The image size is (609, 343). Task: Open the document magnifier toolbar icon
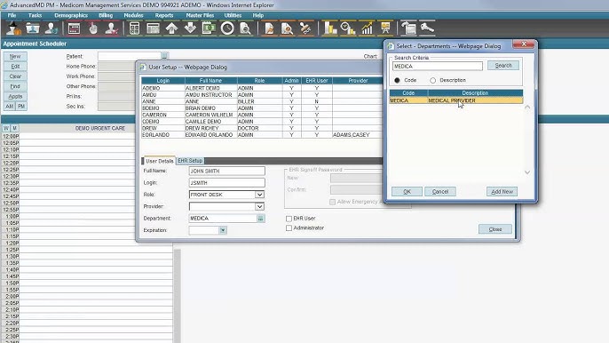245,28
